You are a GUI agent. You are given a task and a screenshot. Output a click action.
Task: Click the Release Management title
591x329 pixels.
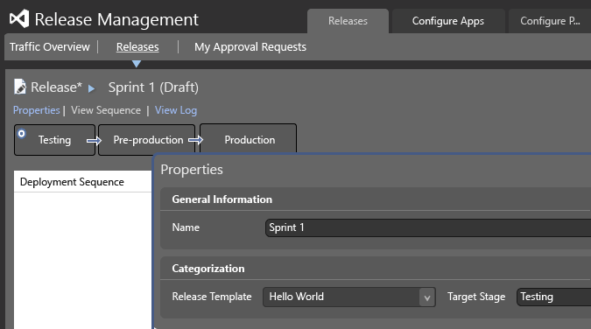point(116,19)
